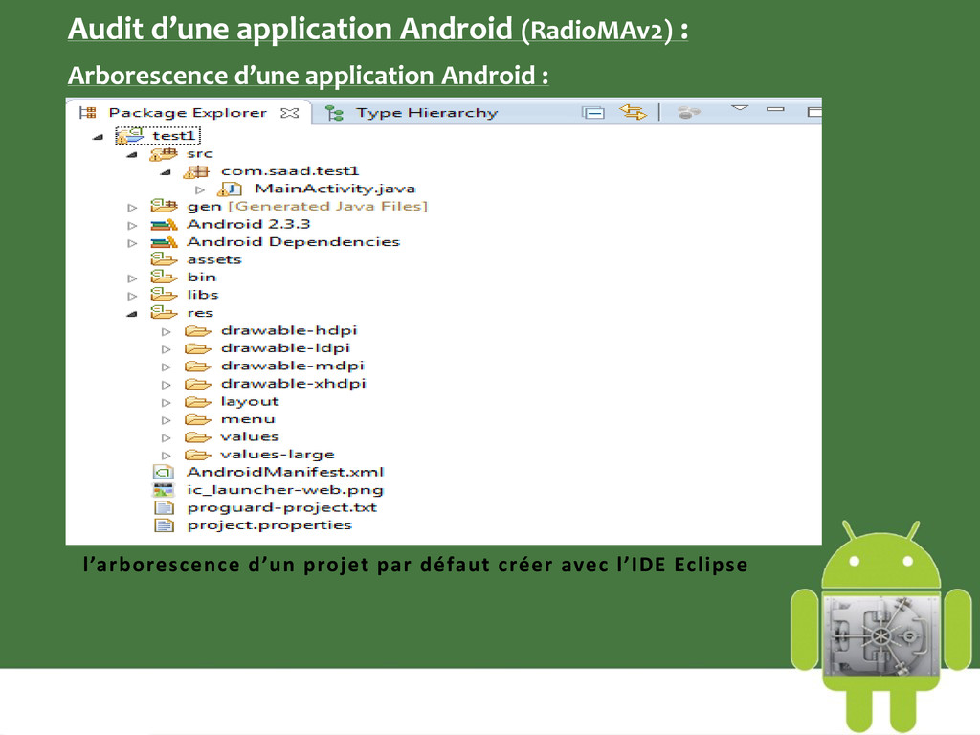Viewport: 980px width, 735px height.
Task: Select the test1 project label
Action: coord(174,136)
